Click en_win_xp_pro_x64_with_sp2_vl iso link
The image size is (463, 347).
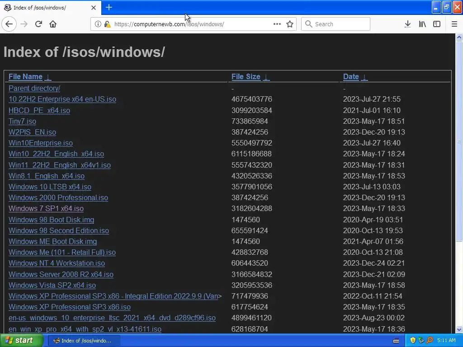(x=85, y=329)
